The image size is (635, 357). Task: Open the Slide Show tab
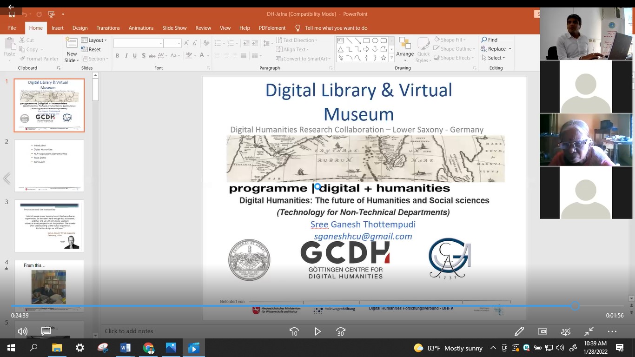click(x=174, y=28)
